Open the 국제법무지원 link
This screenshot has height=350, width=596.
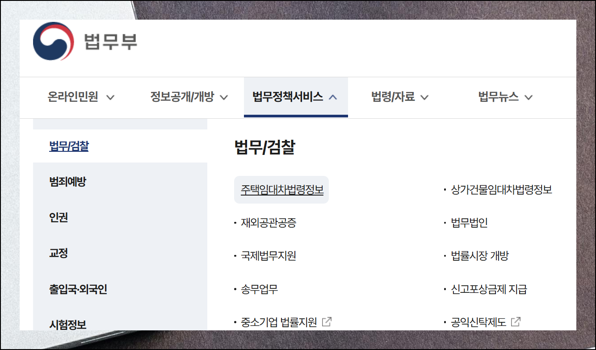[x=269, y=256]
